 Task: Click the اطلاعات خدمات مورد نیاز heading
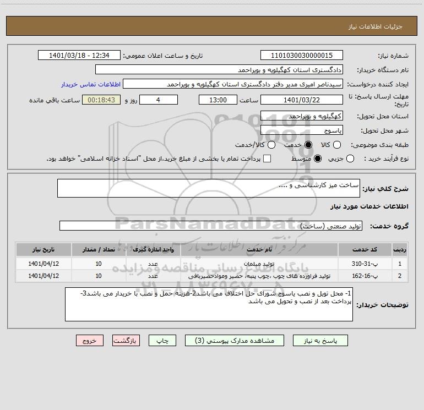point(369,206)
